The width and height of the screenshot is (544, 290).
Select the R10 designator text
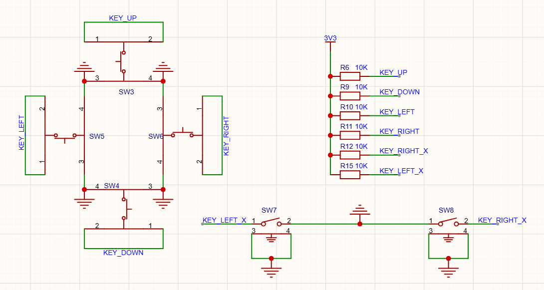pos(346,107)
